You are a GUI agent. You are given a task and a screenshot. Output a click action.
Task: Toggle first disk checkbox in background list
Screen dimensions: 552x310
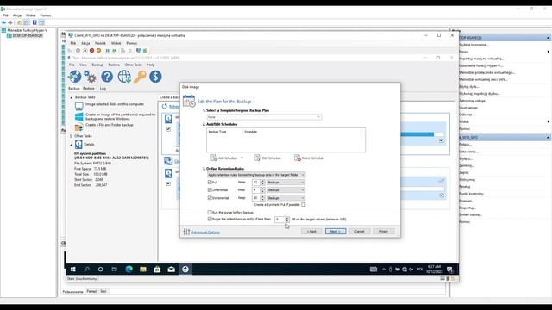(168, 129)
